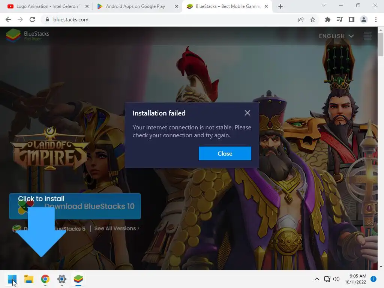Click the bluestacks.com address bar
384x288 pixels.
tap(169, 19)
